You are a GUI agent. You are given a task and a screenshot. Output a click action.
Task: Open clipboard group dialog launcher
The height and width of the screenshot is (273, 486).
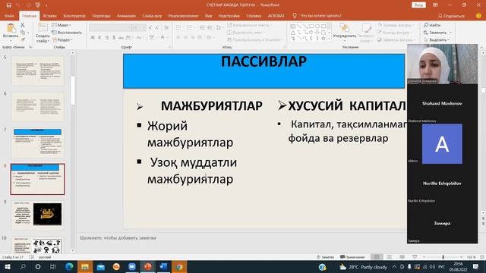(30, 47)
